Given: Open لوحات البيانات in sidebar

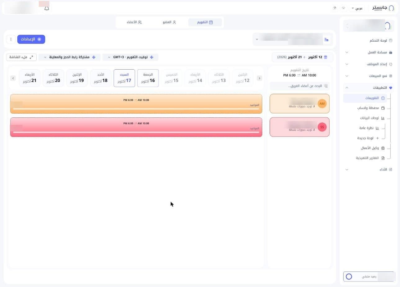Looking at the screenshot, I should 372,118.
